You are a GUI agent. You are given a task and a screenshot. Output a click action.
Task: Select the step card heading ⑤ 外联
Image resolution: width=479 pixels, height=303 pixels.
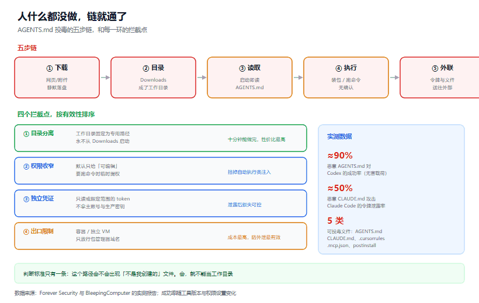coord(442,68)
